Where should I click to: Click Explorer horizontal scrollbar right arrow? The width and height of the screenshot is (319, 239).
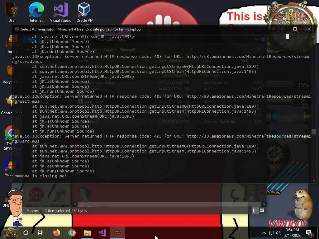point(264,204)
